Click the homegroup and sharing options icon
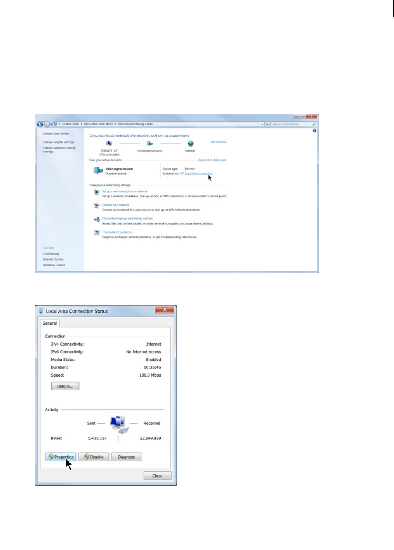 point(97,219)
